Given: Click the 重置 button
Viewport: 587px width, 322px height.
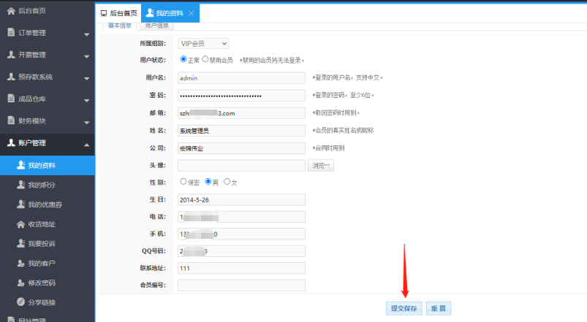Looking at the screenshot, I should pos(439,309).
